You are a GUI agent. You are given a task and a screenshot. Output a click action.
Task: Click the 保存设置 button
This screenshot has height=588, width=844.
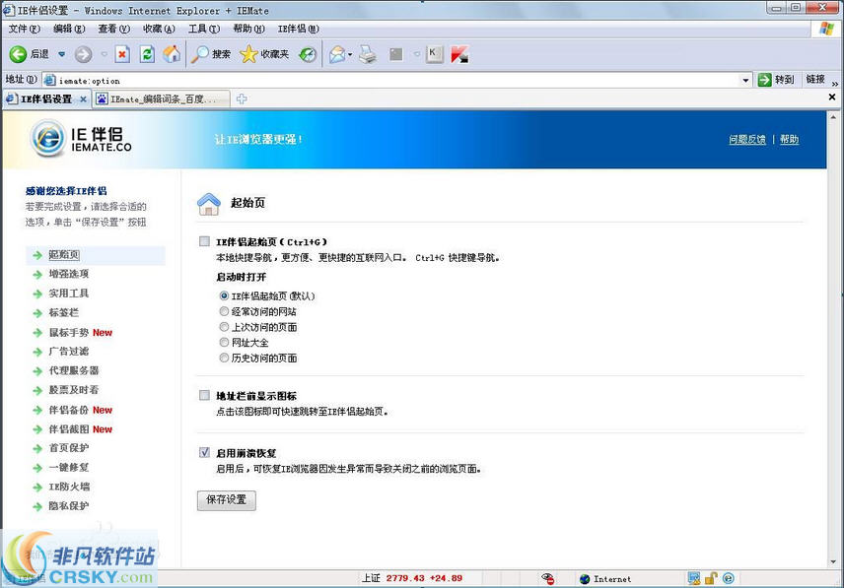click(226, 500)
